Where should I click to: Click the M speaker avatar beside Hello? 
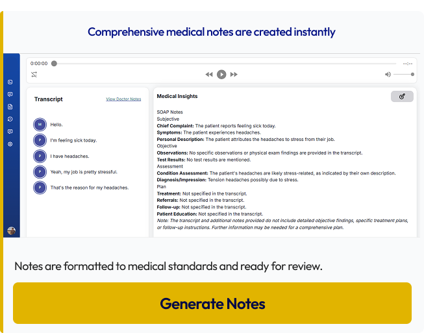pos(40,124)
